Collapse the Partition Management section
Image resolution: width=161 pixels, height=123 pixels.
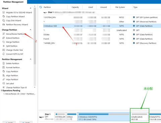pos(31,59)
